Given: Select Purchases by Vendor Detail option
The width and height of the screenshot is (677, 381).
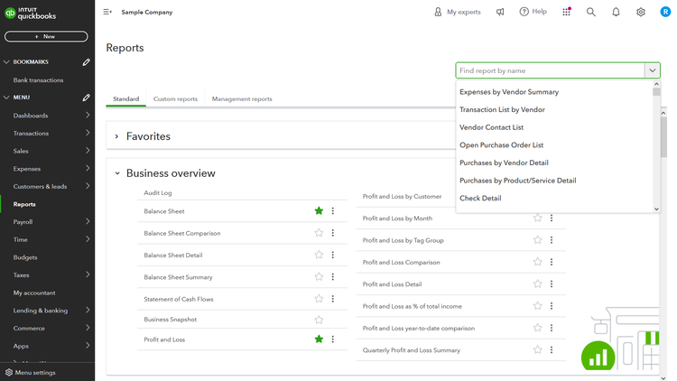Looking at the screenshot, I should pos(504,163).
